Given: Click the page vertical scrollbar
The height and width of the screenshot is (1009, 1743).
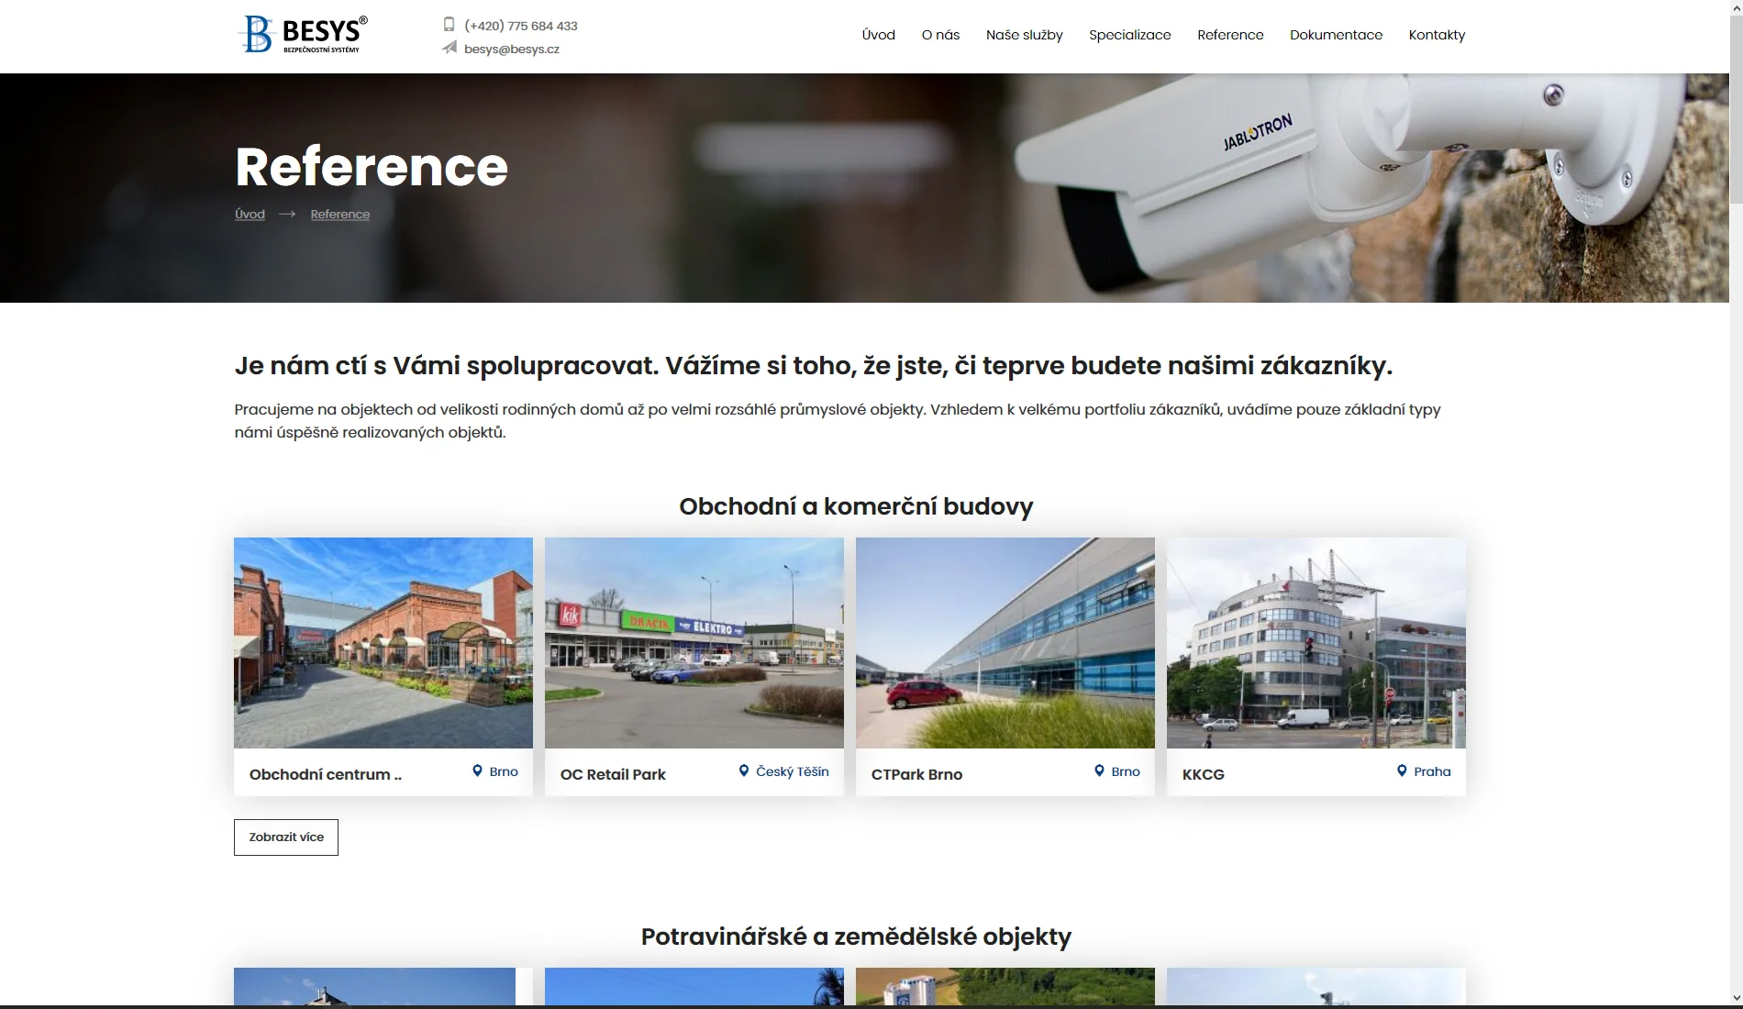Looking at the screenshot, I should tap(1736, 504).
